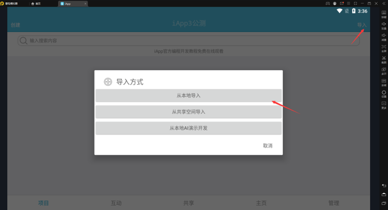The height and width of the screenshot is (210, 388).
Task: Select 从本地AI演示开发 option
Action: pos(188,128)
